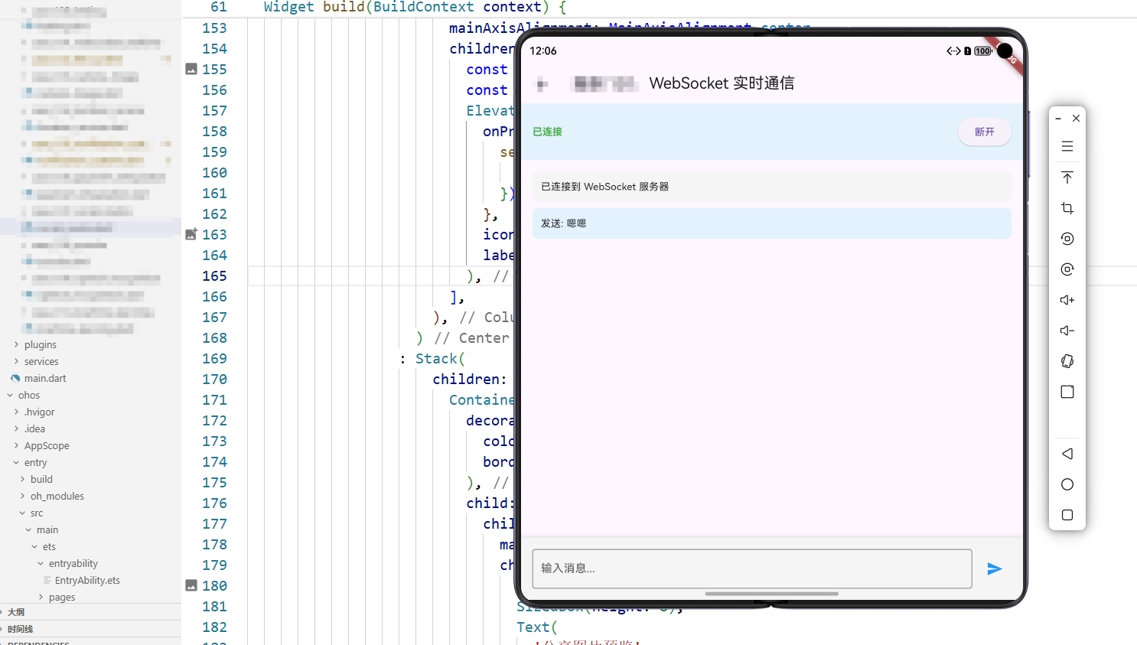Screen dimensions: 1137x645
Task: Select the '发送: 嗯嗯' message bubble
Action: click(771, 223)
